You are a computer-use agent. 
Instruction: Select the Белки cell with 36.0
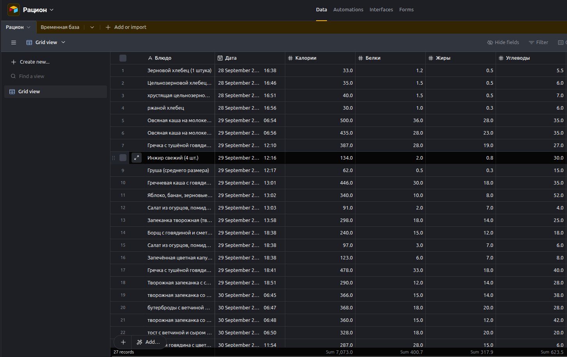tap(390, 121)
